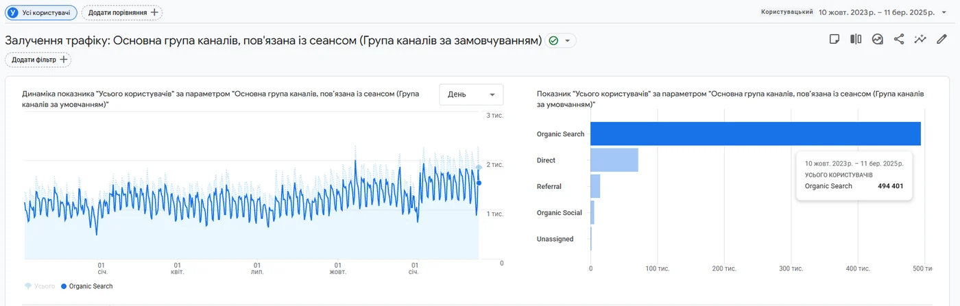The width and height of the screenshot is (960, 306).
Task: Toggle the 'Усього' legend series
Action: [x=40, y=286]
